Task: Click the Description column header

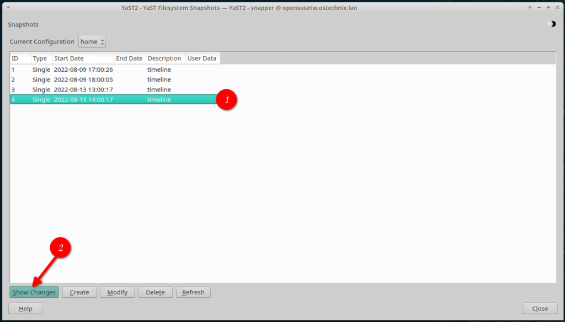Action: (165, 58)
